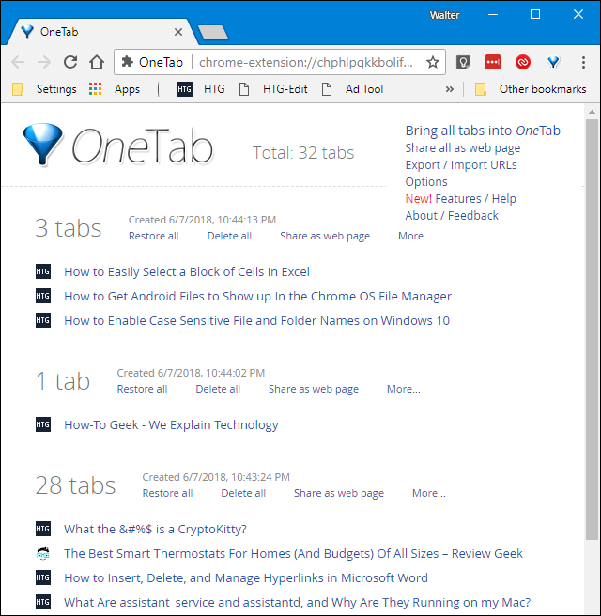Click the Walter profile name button
The image size is (601, 616).
coord(444,15)
